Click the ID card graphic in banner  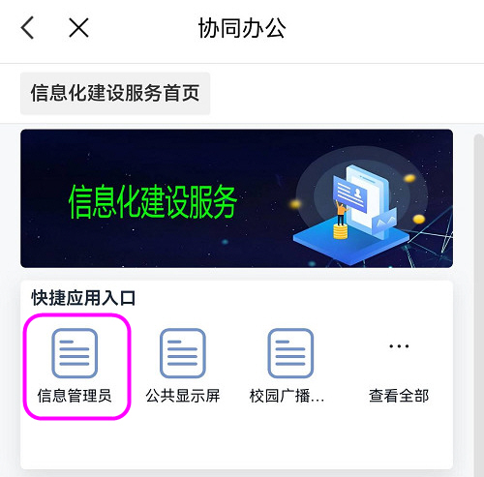click(349, 194)
